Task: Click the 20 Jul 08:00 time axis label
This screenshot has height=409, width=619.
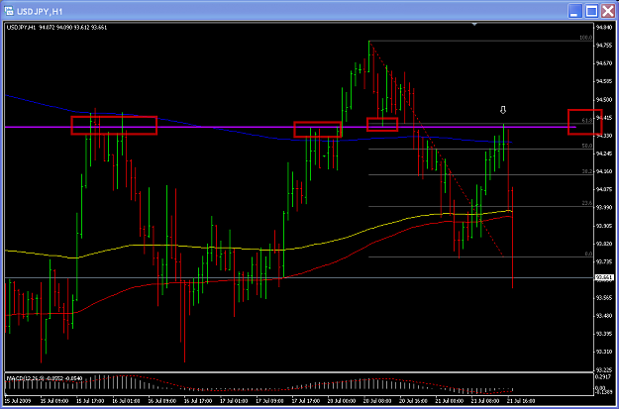Action: pyautogui.click(x=378, y=401)
